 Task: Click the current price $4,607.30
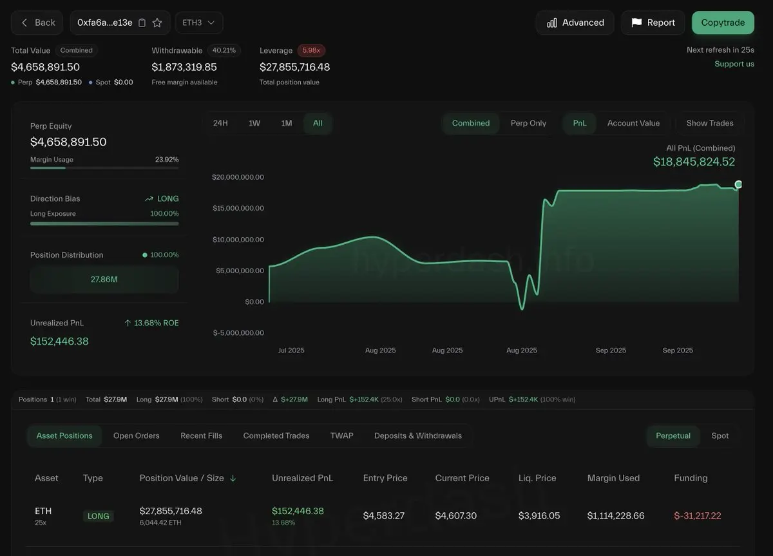click(456, 515)
